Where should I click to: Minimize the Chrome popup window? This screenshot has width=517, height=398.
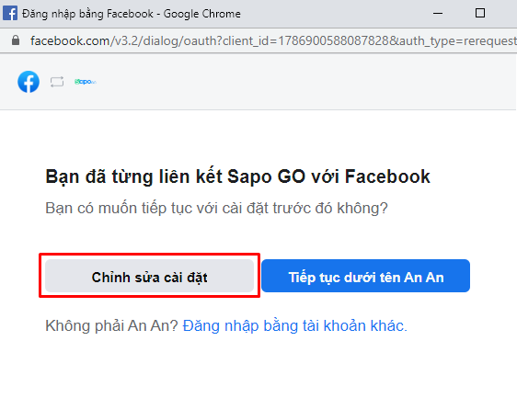pyautogui.click(x=438, y=14)
